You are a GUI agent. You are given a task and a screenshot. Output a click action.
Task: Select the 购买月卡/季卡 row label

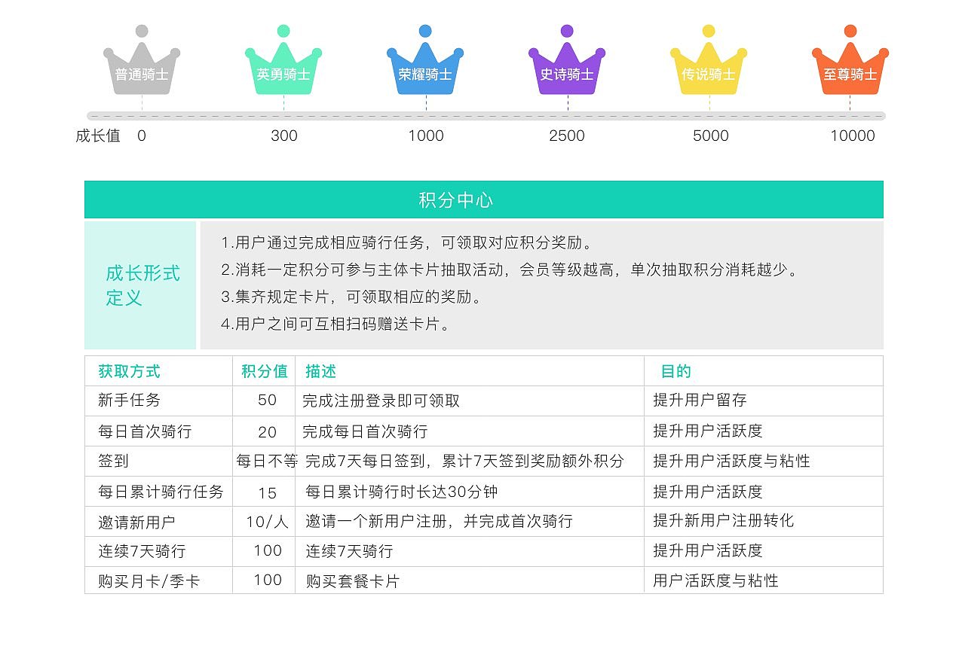149,581
